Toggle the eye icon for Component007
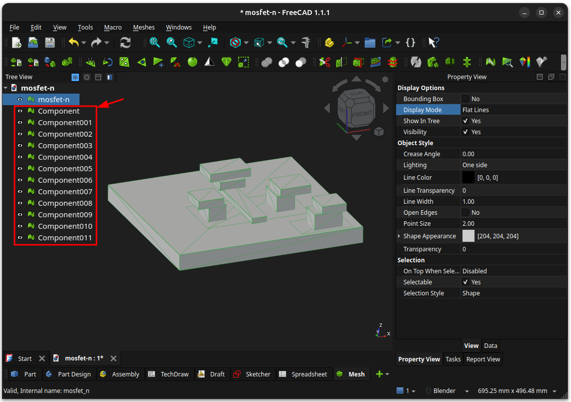Image resolution: width=571 pixels, height=402 pixels. 20,191
